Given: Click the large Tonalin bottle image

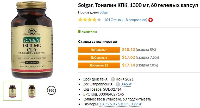Looking at the screenshot, I should [x=32, y=40].
